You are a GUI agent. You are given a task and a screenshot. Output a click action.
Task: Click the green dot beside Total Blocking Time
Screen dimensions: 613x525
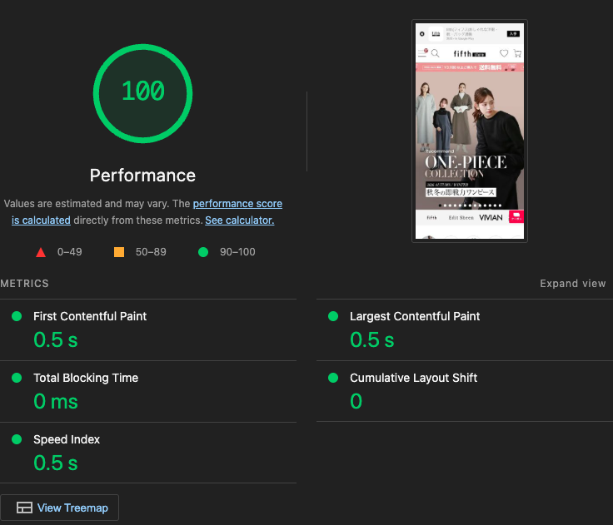point(17,378)
